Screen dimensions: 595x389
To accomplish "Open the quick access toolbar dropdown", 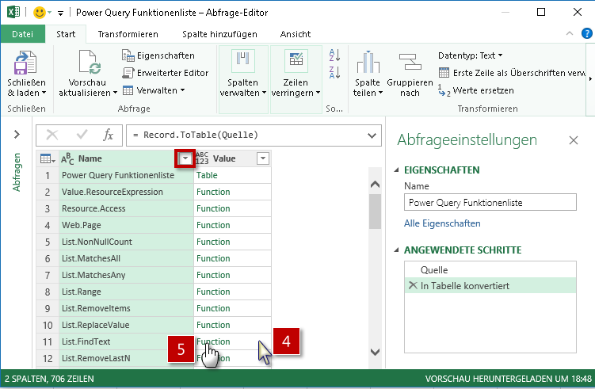I will point(60,13).
